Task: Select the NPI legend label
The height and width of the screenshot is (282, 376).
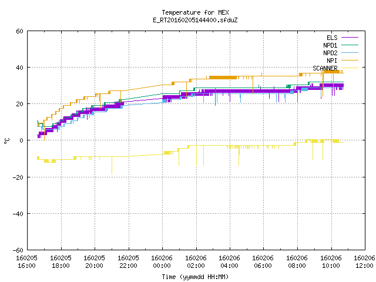Action: (332, 61)
